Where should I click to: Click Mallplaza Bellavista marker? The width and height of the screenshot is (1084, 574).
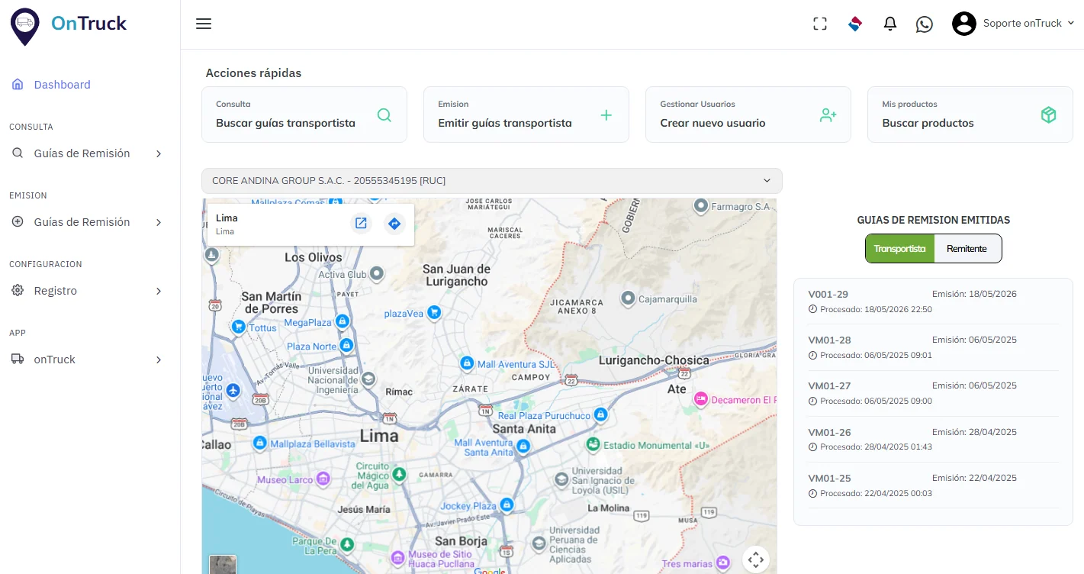point(260,443)
